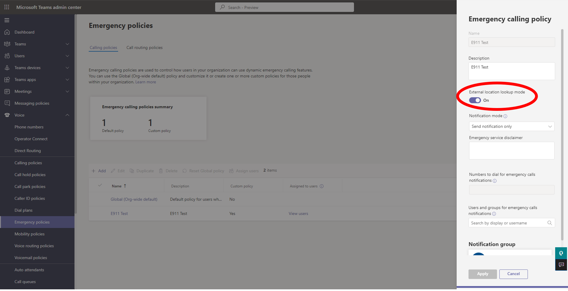The width and height of the screenshot is (568, 291).
Task: Turn off External location lookup mode
Action: tap(475, 100)
